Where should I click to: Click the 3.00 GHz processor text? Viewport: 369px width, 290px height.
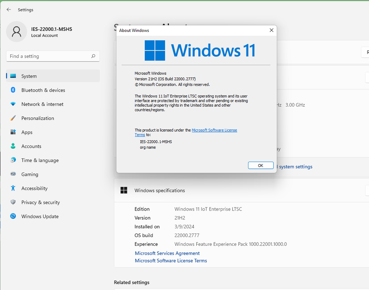[x=295, y=105]
